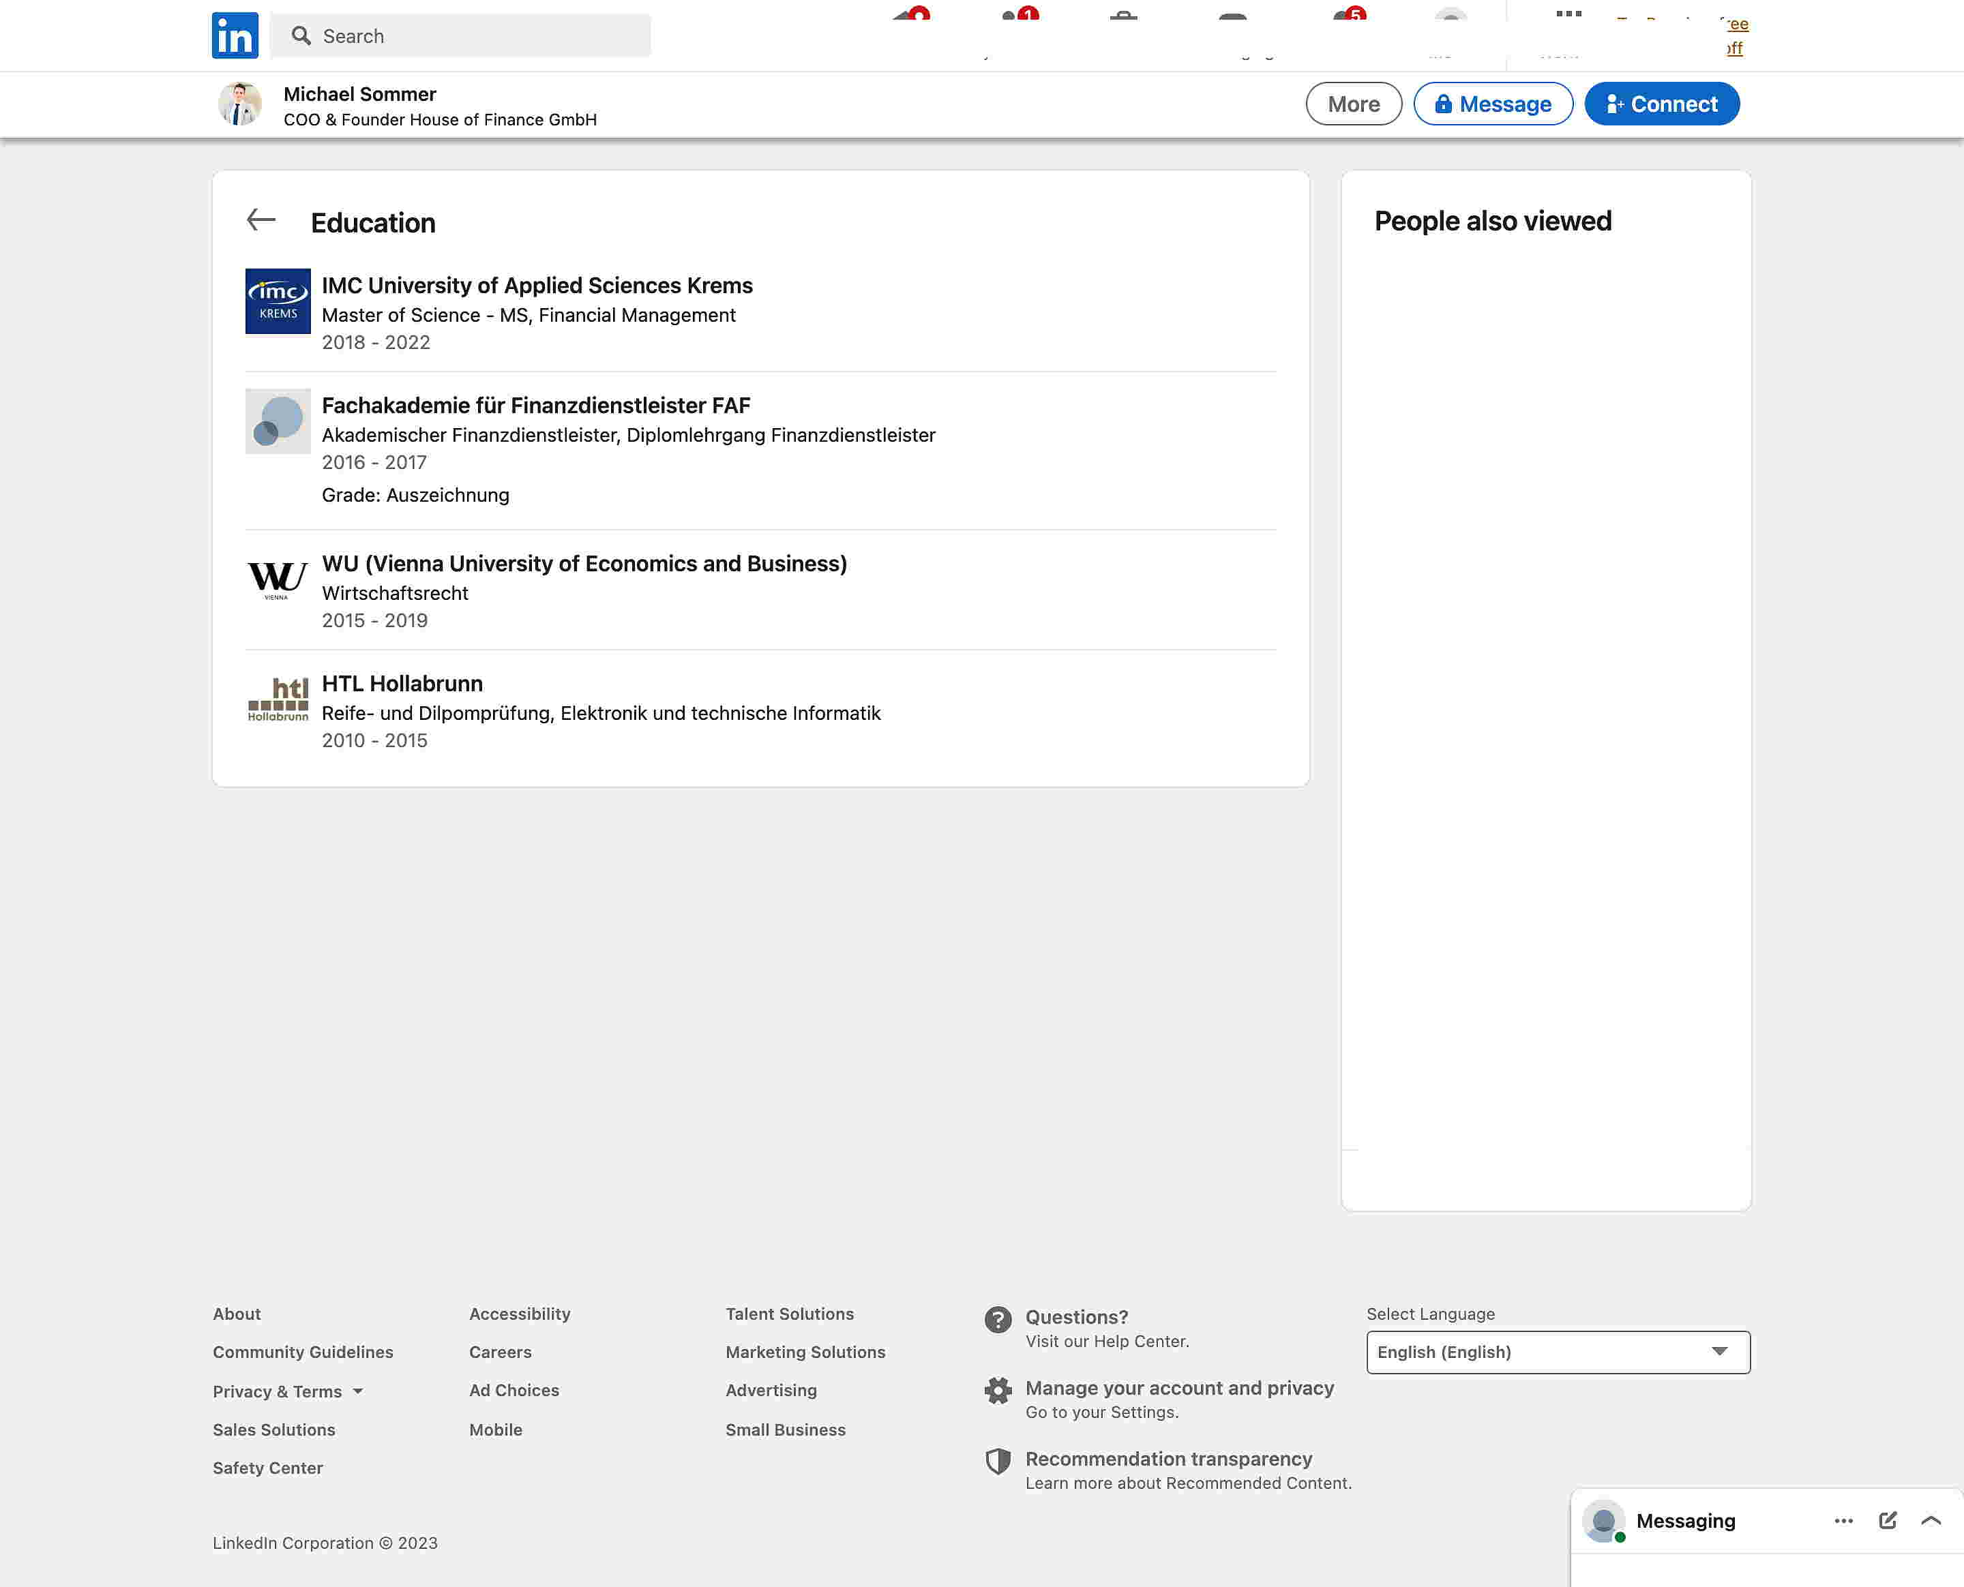Screen dimensions: 1964x1587
Task: Open Fachakademie für Finanzdienstleister FAF entry
Action: 536,405
